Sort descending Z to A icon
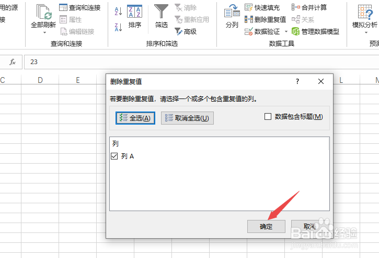379x258 pixels. point(118,27)
